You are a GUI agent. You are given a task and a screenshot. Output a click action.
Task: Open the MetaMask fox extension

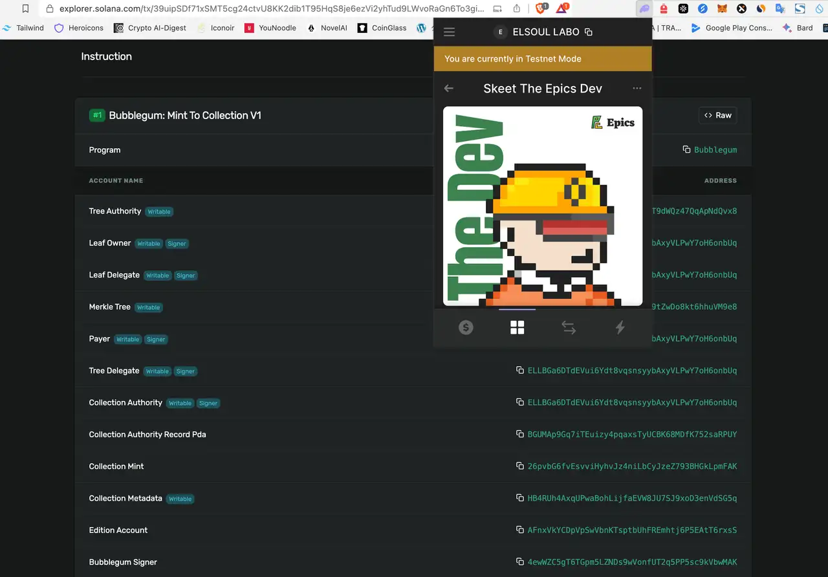coord(723,9)
